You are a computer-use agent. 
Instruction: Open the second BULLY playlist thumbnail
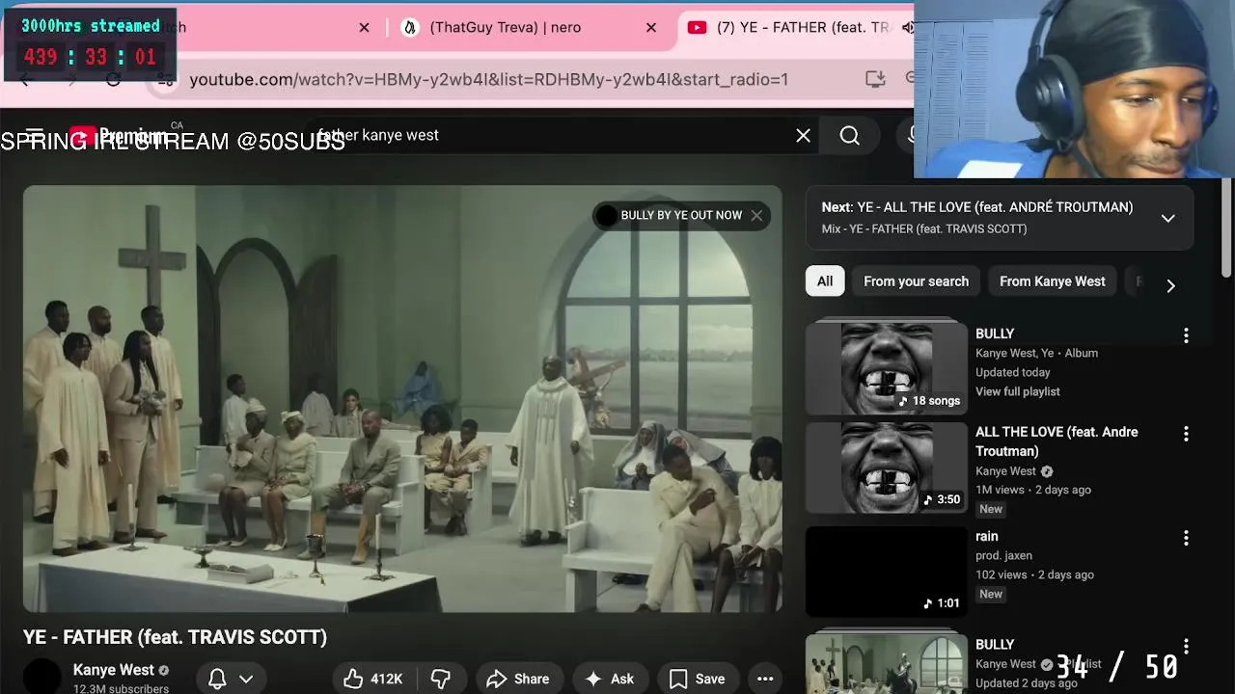[x=886, y=663]
